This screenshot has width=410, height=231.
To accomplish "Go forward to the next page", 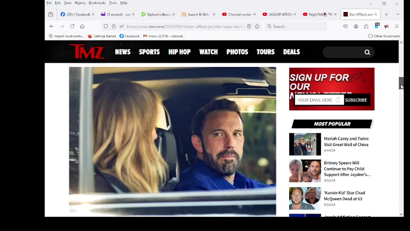I will pyautogui.click(x=62, y=26).
